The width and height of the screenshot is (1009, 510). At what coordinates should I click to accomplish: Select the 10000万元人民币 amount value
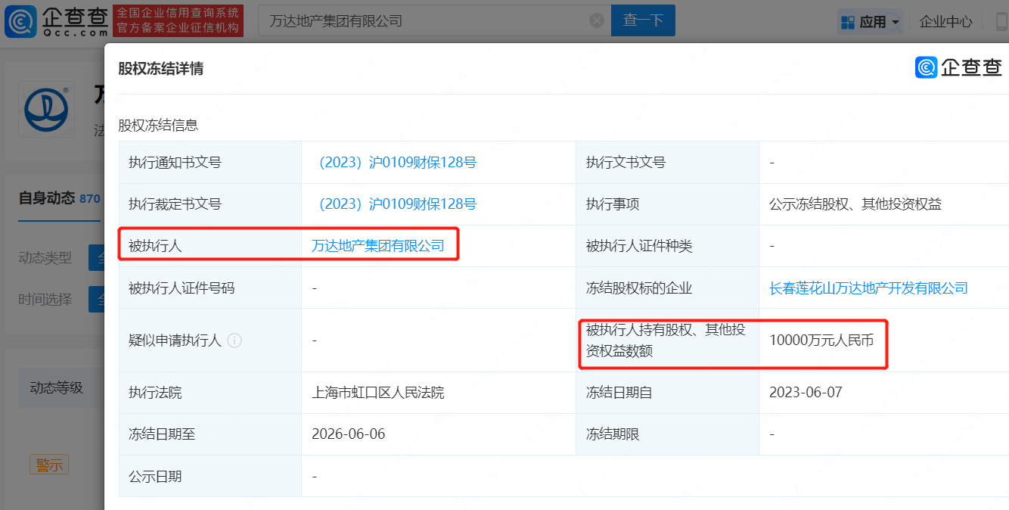pyautogui.click(x=821, y=341)
